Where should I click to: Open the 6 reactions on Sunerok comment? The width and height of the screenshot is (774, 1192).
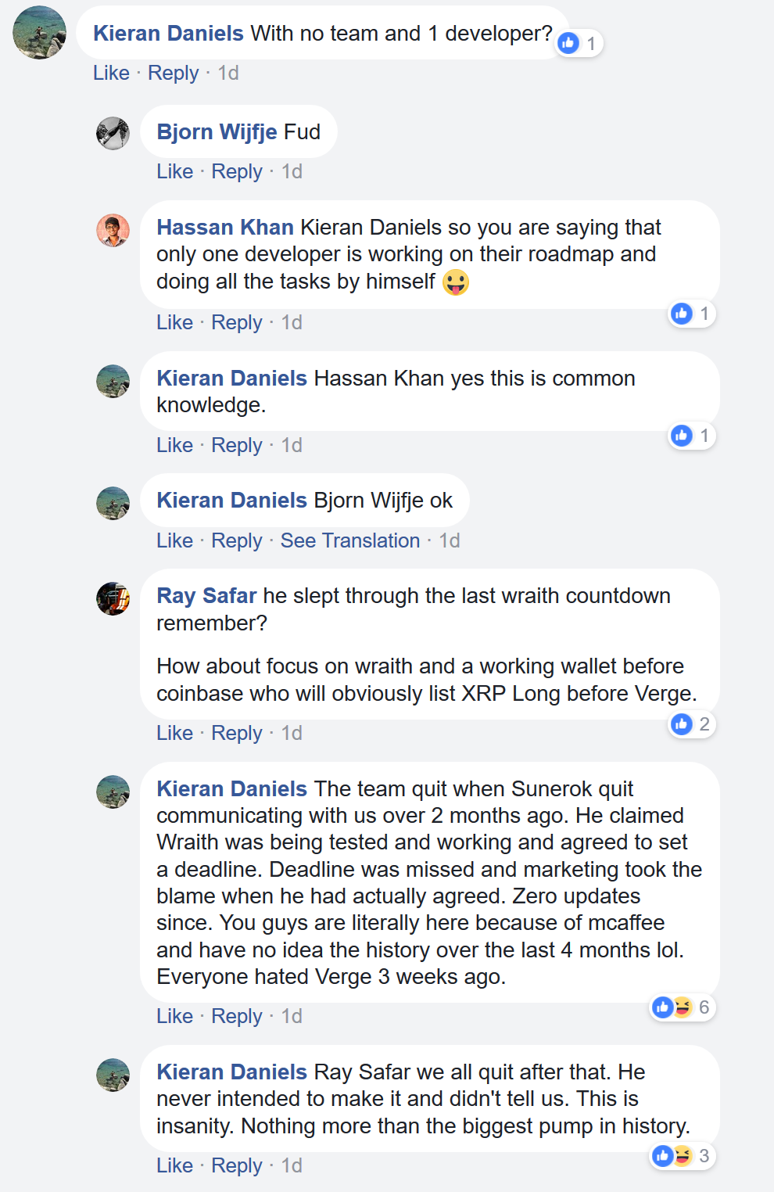(683, 1007)
